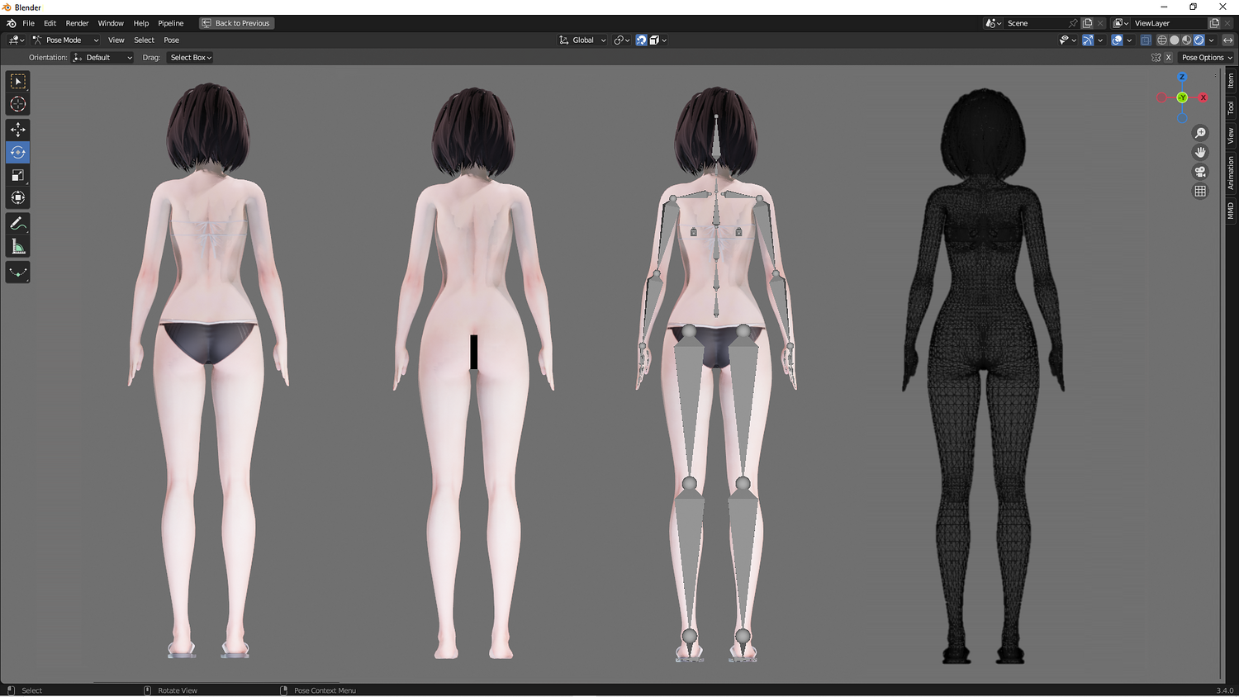Toggle viewport overlays button
1239x697 pixels.
click(x=1117, y=40)
